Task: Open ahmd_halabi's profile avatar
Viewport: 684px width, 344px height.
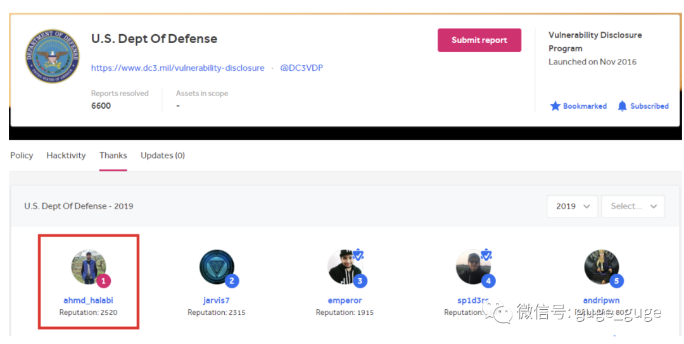Action: pos(89,267)
